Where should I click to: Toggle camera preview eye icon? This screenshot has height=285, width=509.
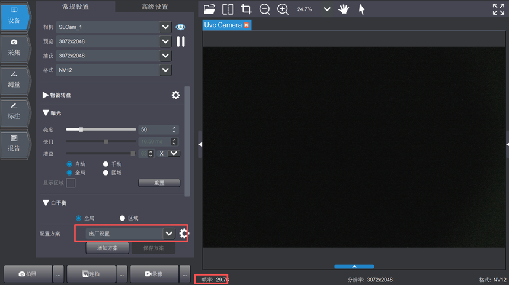(181, 27)
